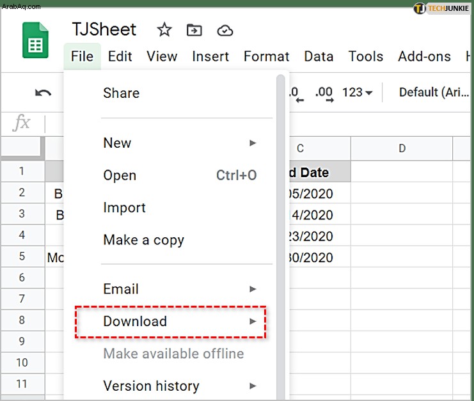Click the fx formula icon
This screenshot has width=474, height=401.
click(22, 122)
